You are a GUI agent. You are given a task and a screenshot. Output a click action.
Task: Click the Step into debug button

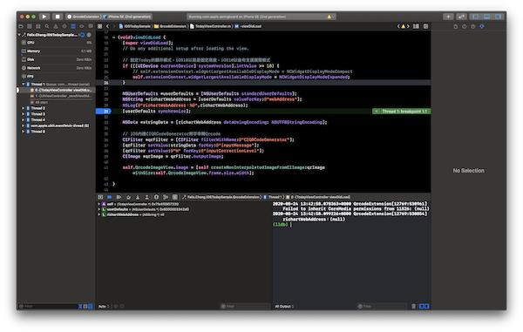pyautogui.click(x=138, y=197)
